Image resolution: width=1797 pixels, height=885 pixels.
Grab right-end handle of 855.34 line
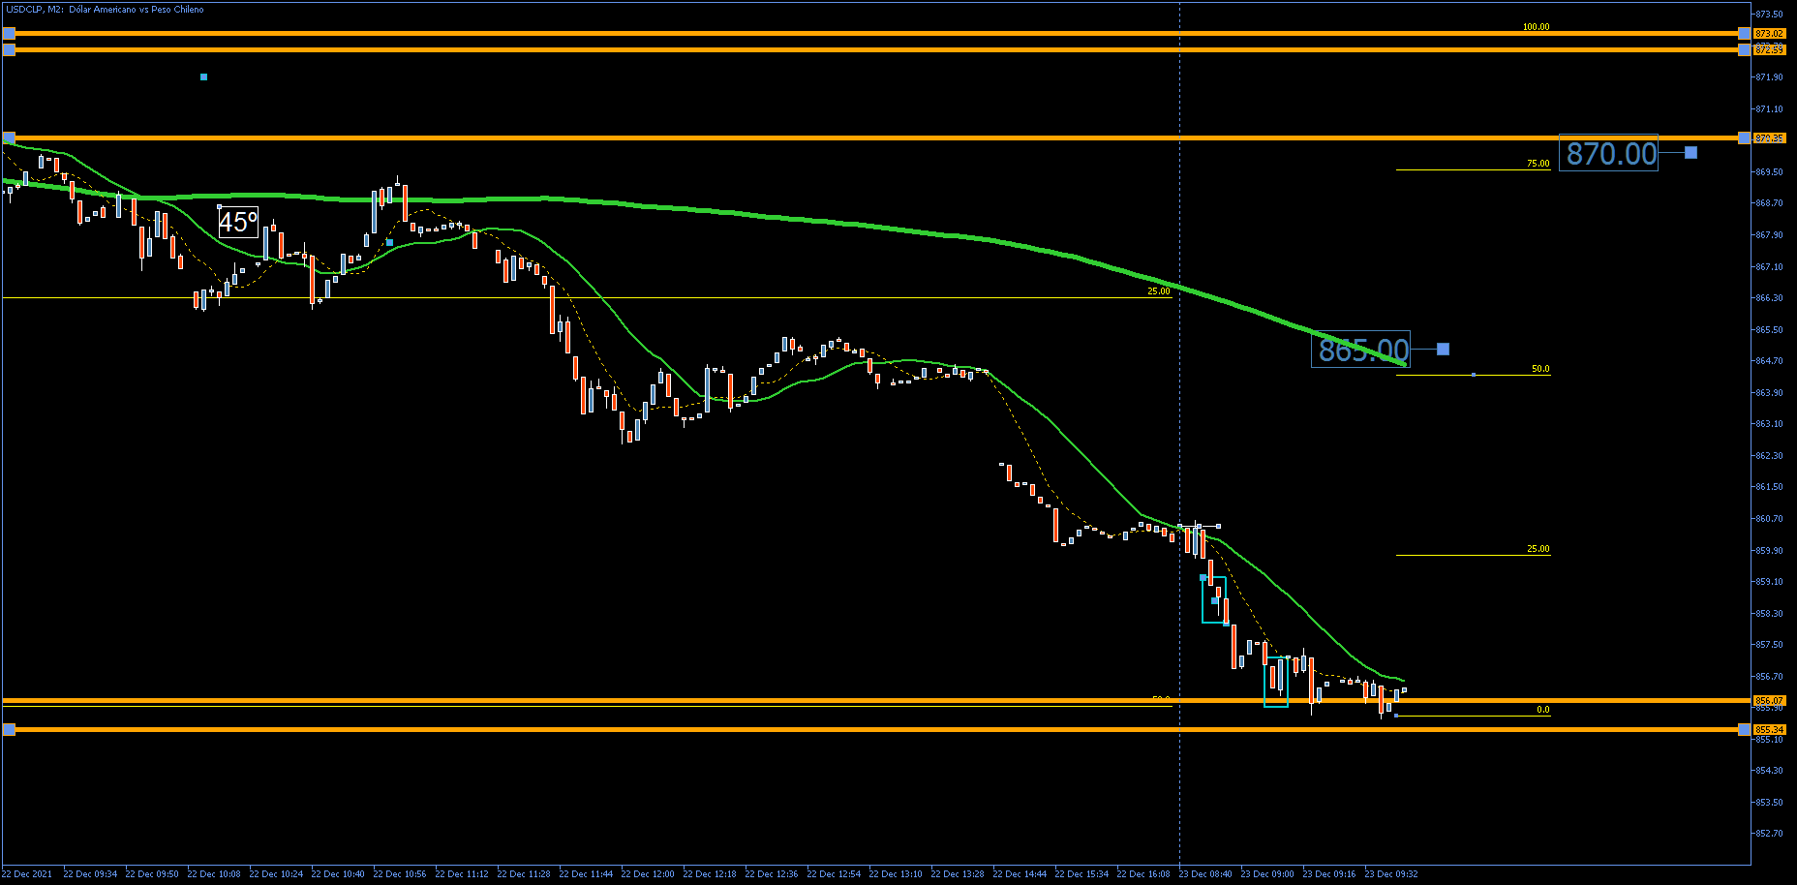[1744, 729]
